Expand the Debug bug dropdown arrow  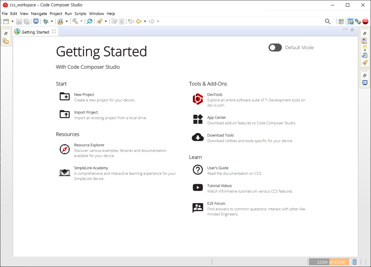click(x=52, y=21)
